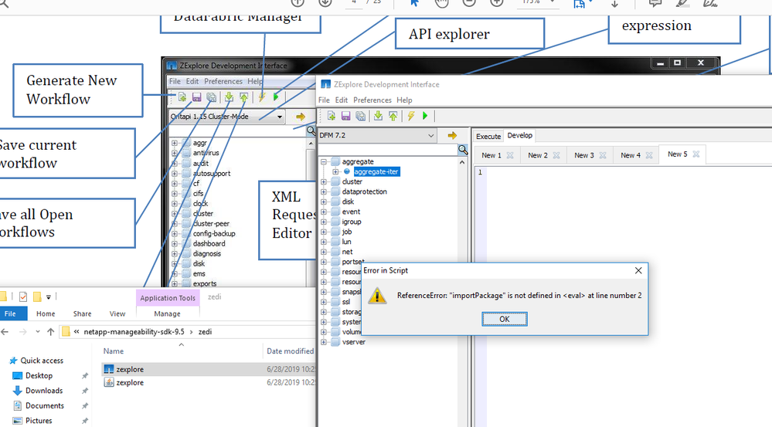Click the green play run icon in front ZExplore toolbar

425,116
